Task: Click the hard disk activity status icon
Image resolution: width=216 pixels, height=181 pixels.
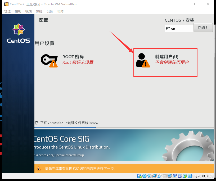Action: point(139,176)
